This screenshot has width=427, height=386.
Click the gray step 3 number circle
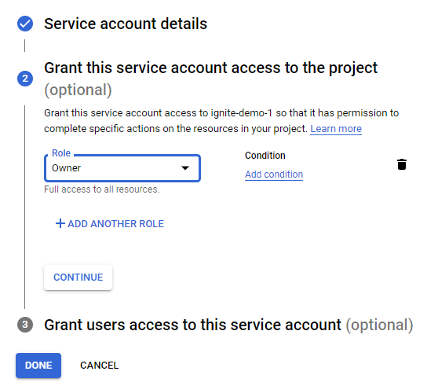tap(25, 325)
